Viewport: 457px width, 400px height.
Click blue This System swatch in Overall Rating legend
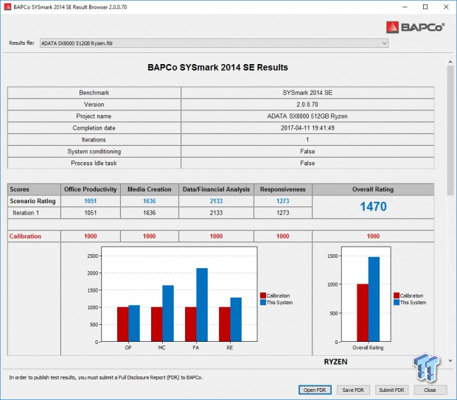396,302
